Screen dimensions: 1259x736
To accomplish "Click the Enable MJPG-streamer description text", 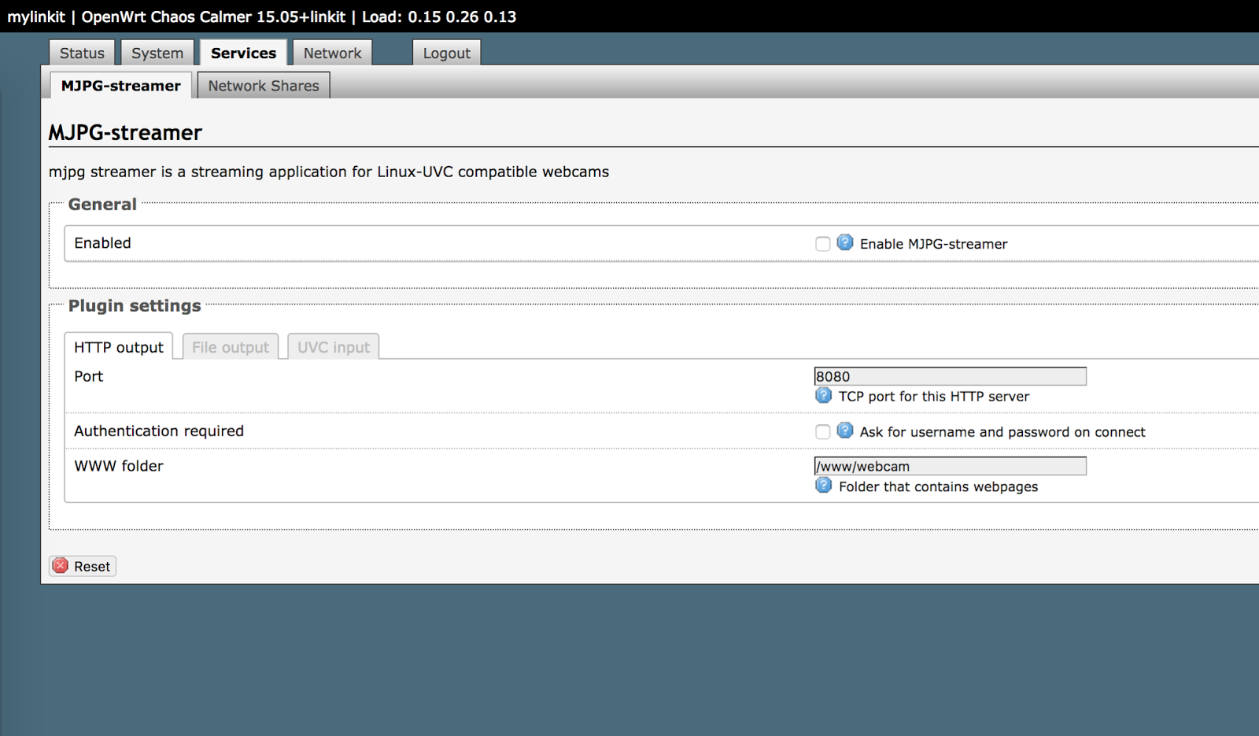I will (x=933, y=244).
